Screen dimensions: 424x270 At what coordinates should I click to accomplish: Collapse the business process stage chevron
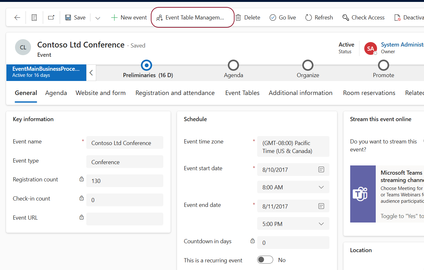[x=91, y=73]
